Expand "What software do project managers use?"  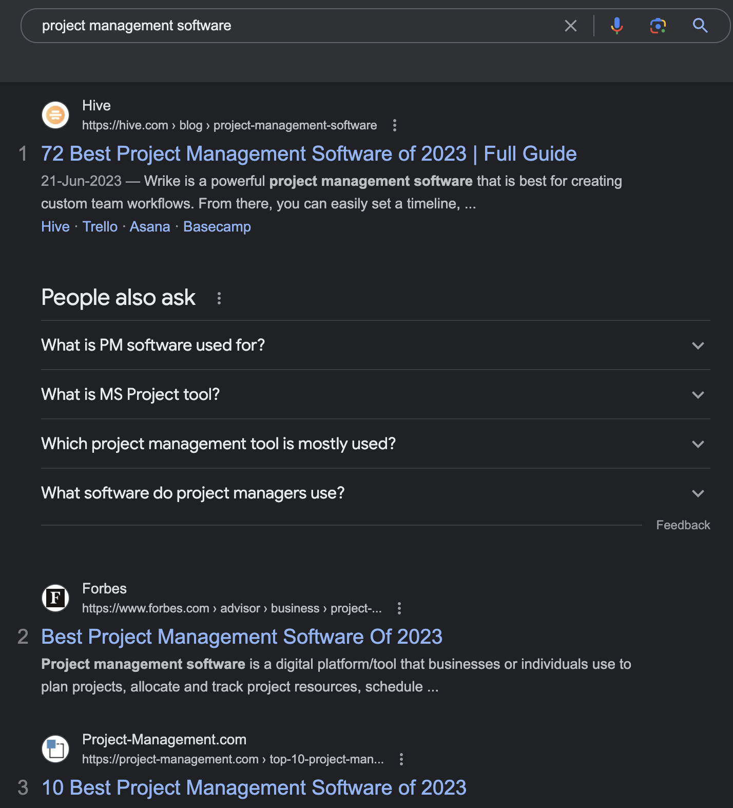click(x=376, y=493)
